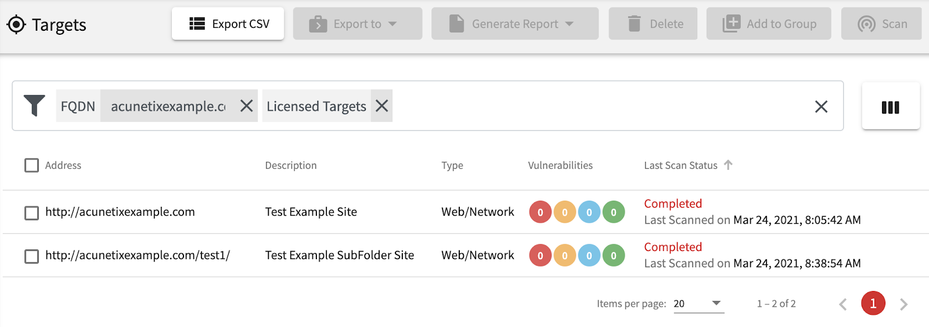Sort by the Vulnerabilities column header
The width and height of the screenshot is (929, 327).
click(560, 165)
